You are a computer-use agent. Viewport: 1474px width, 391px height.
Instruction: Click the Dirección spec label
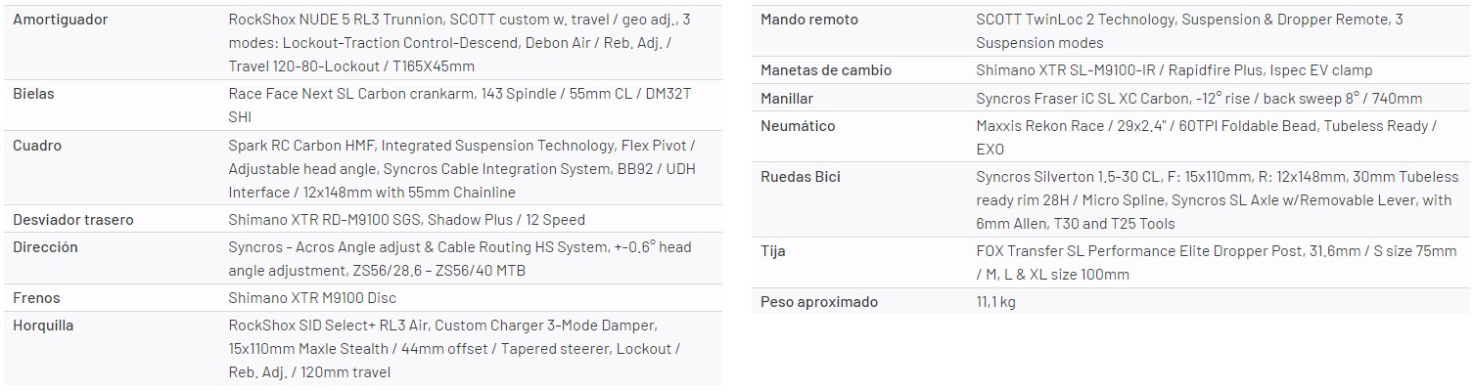point(45,247)
